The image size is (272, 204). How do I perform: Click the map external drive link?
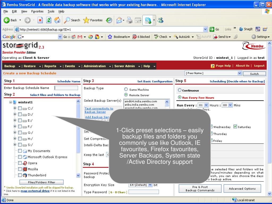(x=35, y=191)
